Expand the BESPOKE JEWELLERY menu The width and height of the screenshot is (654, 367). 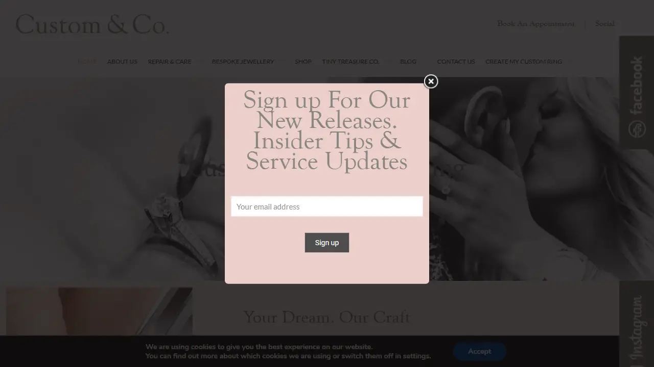[243, 62]
